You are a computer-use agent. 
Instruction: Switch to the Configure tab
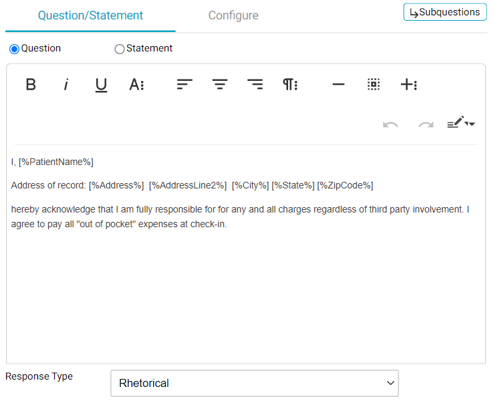[233, 15]
